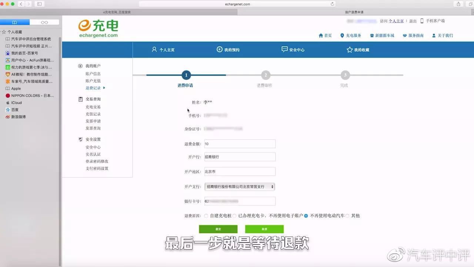Click 个人主页 link in top bar

(396, 21)
